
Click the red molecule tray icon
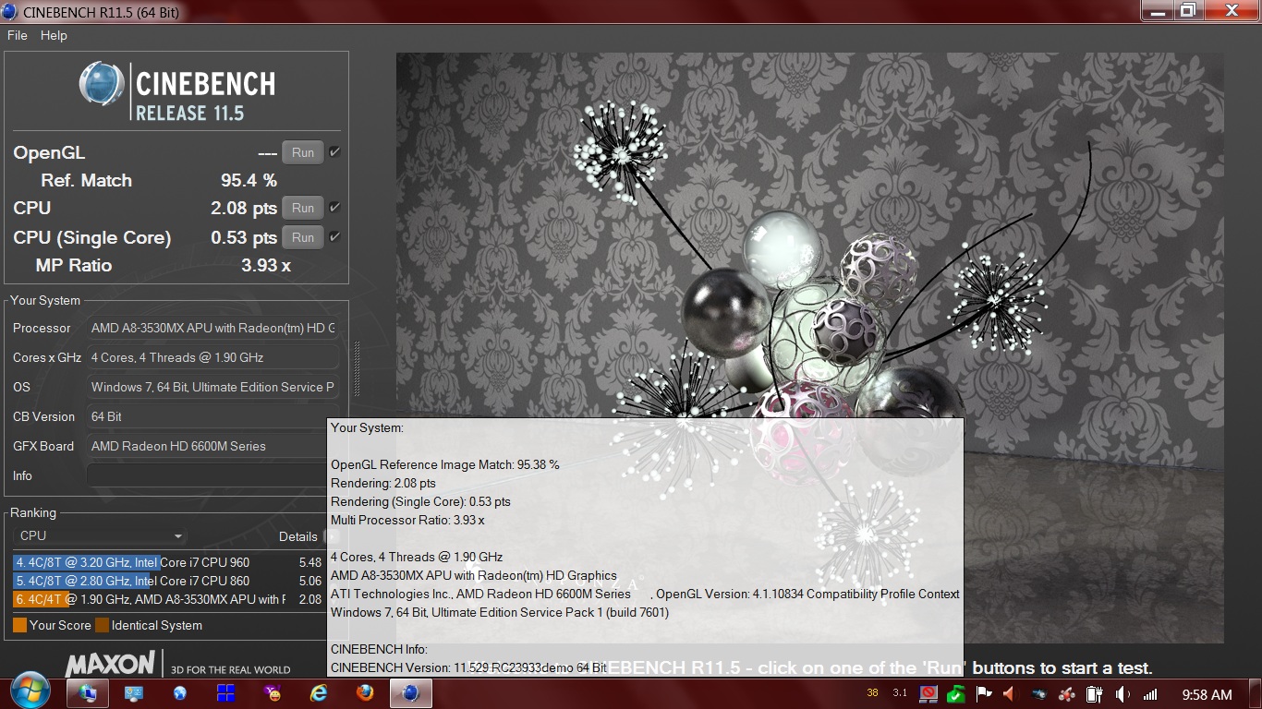pyautogui.click(x=1067, y=693)
